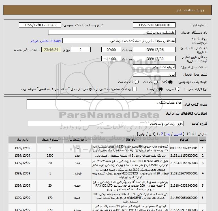
Task: Click the price validity date 1399/12/30
Action: [154, 59]
